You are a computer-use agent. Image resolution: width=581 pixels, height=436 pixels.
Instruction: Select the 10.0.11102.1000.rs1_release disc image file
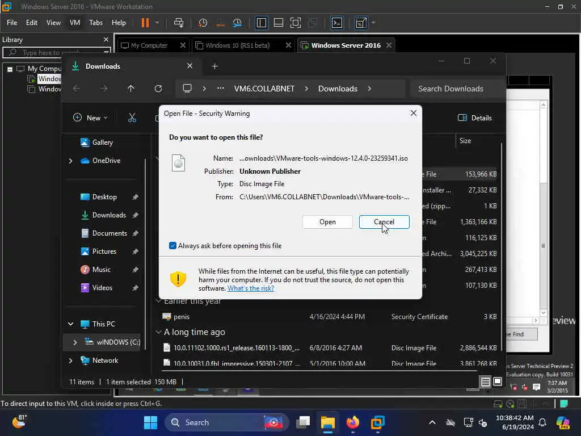pos(329,348)
